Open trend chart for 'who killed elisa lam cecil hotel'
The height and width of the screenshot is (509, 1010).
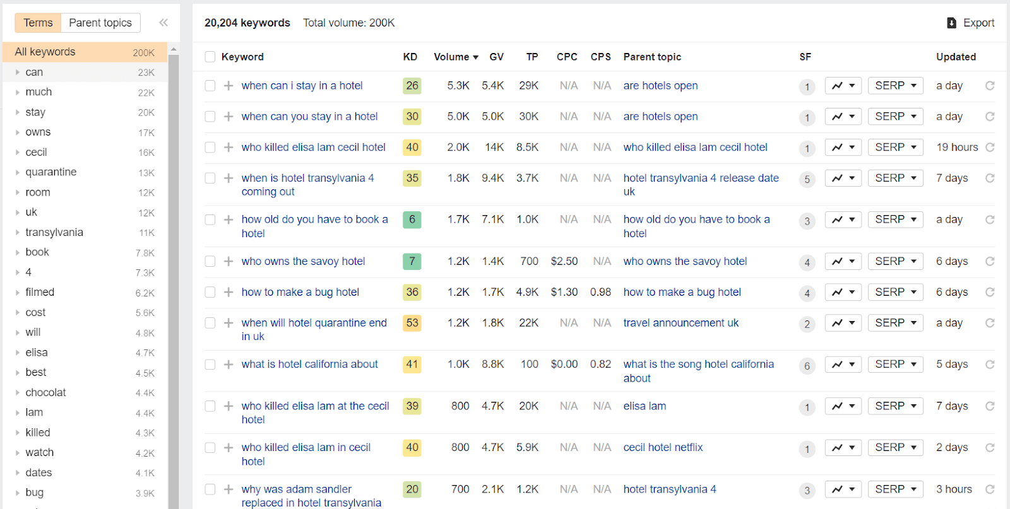(843, 148)
